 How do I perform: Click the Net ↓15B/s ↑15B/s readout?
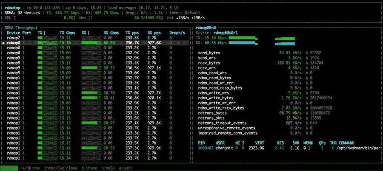186,18
